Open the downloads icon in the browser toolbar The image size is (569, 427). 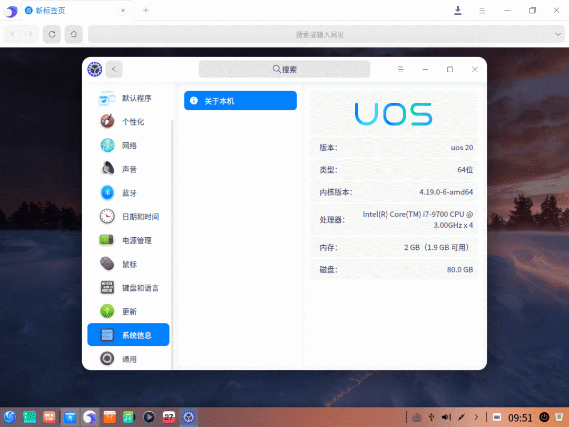[x=458, y=10]
